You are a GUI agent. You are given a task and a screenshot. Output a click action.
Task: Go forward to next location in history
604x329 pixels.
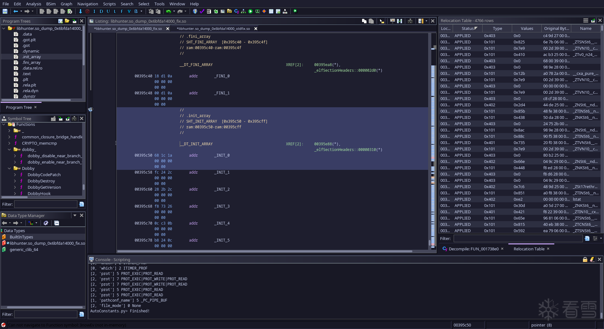coord(27,11)
